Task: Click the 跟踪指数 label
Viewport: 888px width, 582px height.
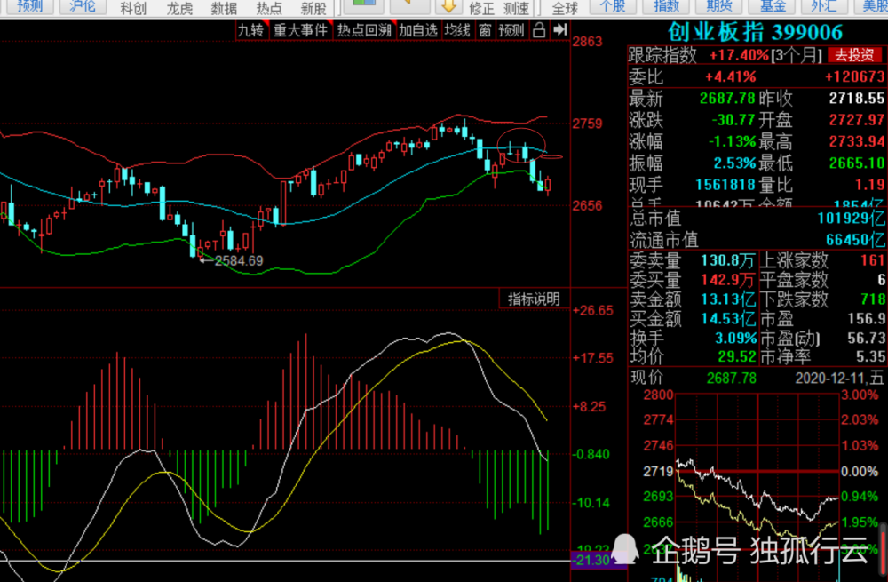Action: tap(662, 55)
